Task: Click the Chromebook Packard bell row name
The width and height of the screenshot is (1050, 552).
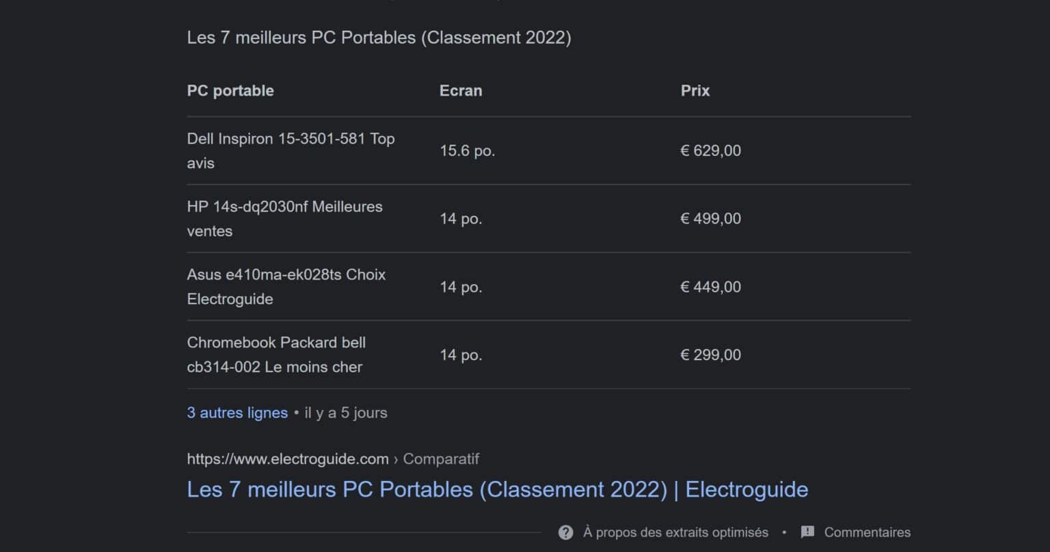Action: [276, 355]
